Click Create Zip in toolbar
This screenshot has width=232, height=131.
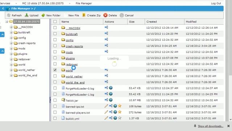[x=91, y=15]
